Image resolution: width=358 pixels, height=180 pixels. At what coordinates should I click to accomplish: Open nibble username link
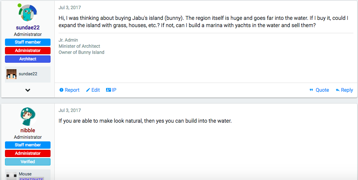28,130
